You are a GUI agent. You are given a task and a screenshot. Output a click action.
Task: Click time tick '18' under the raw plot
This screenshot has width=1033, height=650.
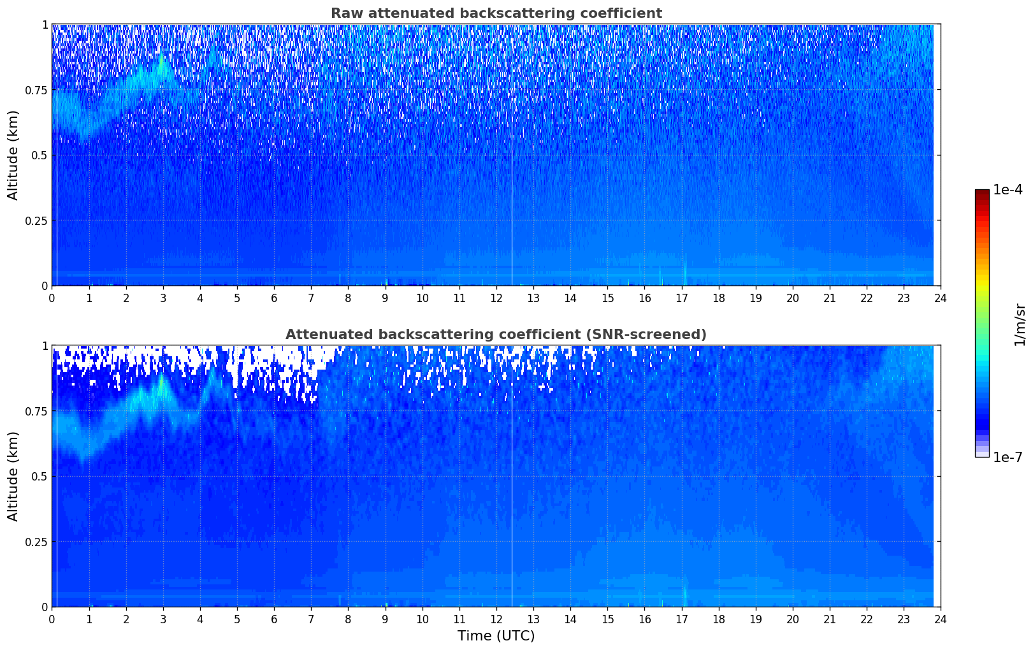(x=719, y=298)
